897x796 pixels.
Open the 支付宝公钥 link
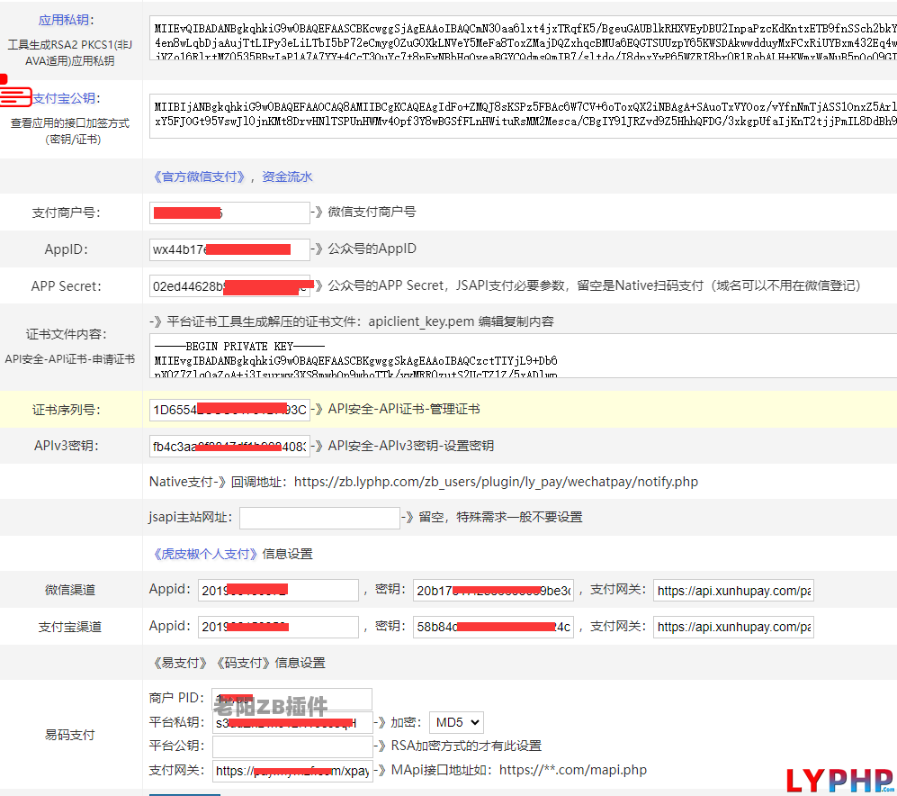tap(64, 98)
